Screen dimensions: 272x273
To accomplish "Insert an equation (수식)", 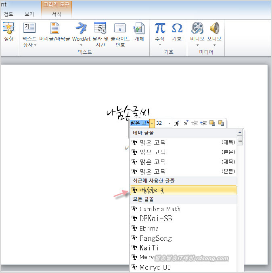I will click(x=160, y=28).
